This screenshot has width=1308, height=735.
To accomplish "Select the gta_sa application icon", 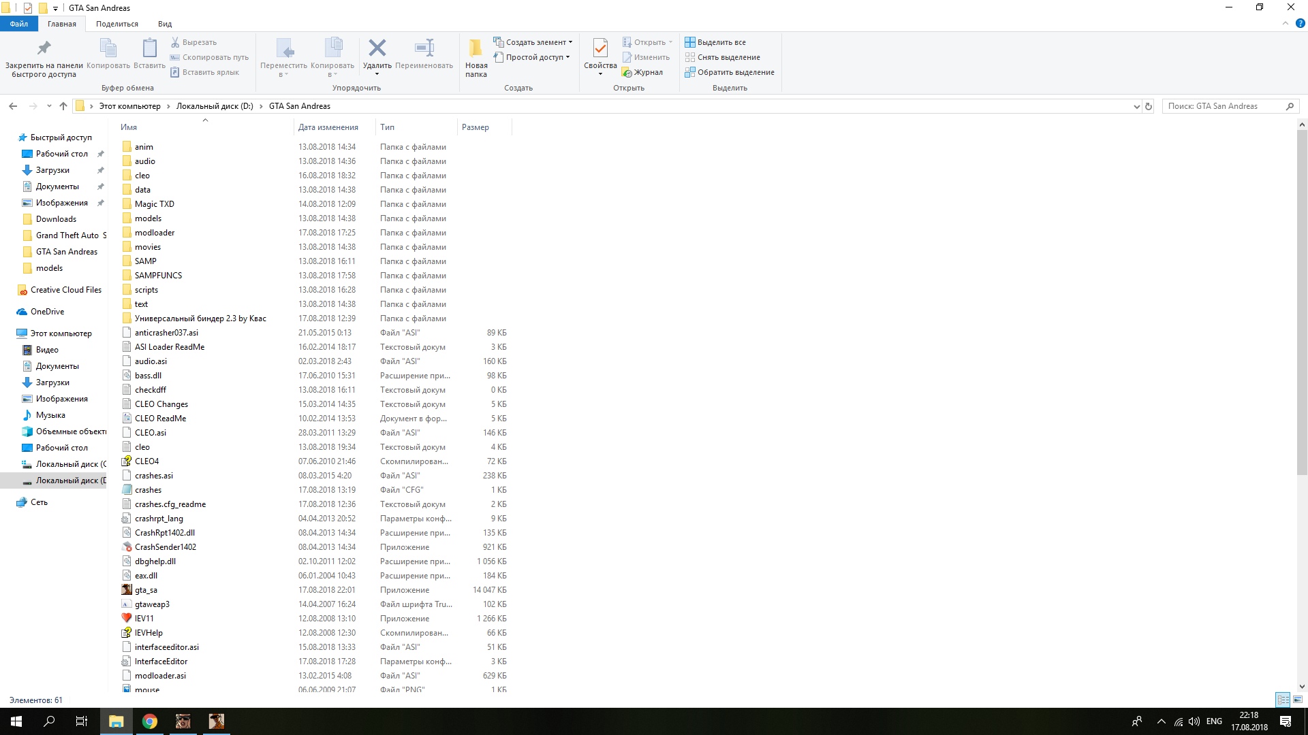I will pos(127,590).
